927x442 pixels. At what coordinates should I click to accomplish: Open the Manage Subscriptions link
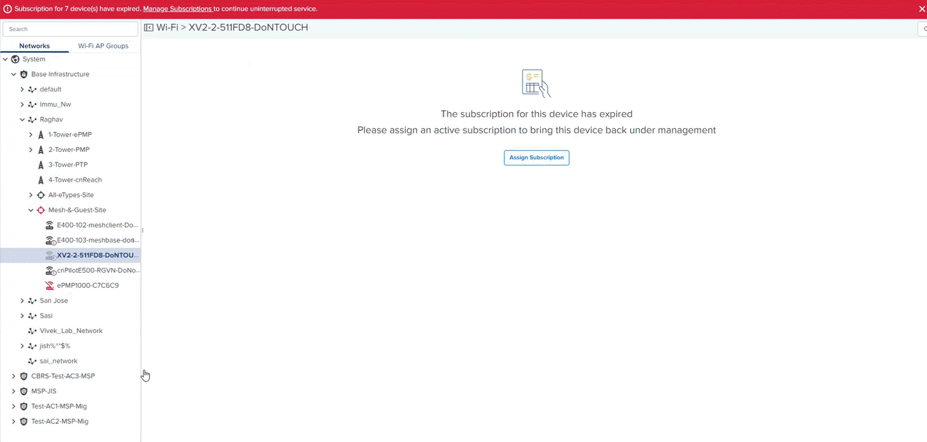177,9
